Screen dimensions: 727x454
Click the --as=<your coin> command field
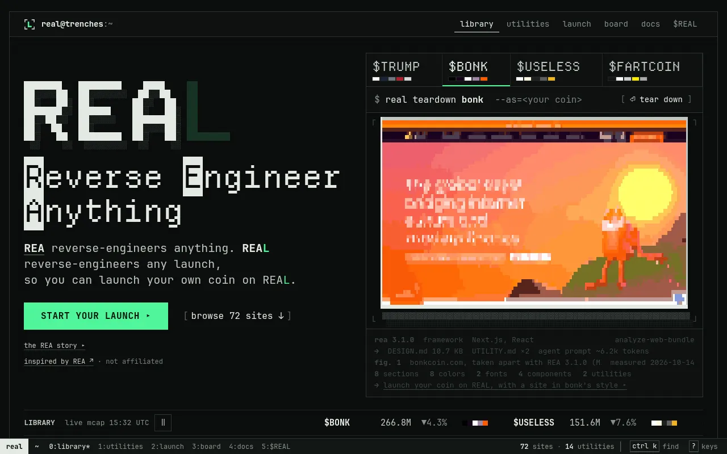(x=538, y=100)
